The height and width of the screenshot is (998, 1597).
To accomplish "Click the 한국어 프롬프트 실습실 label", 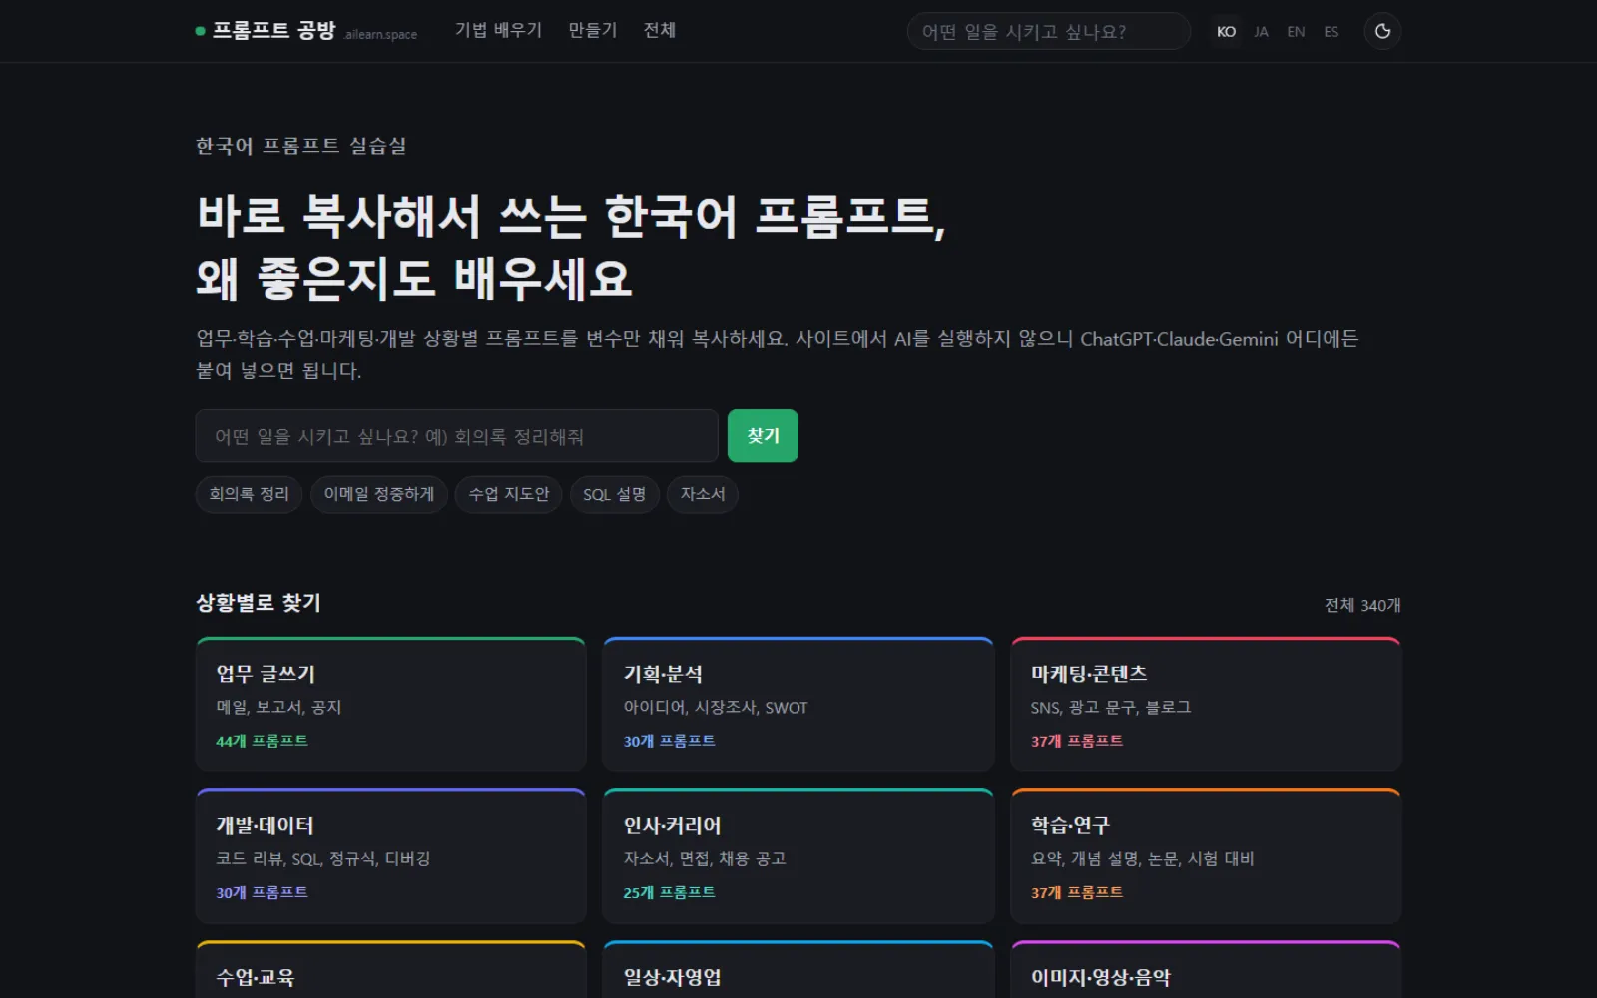I will pos(300,146).
